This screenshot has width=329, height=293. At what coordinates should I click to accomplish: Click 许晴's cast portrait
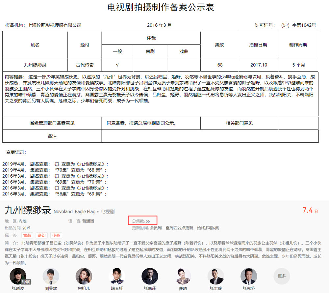(183, 276)
